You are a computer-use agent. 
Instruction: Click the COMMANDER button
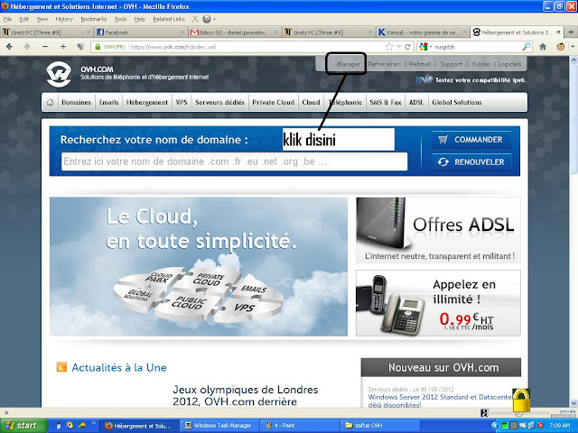point(471,140)
